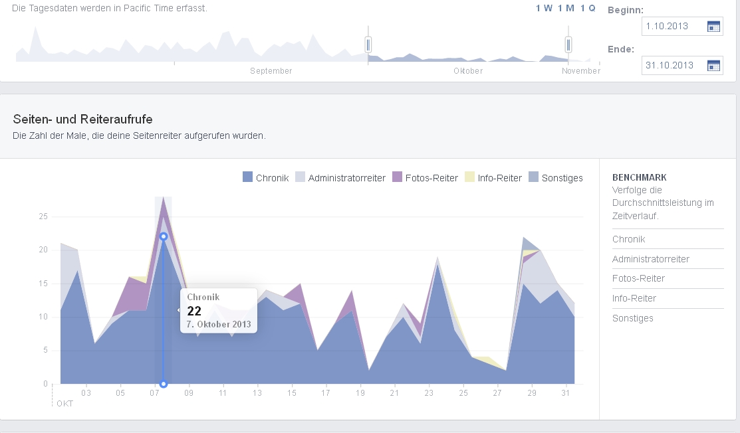This screenshot has height=433, width=740.
Task: Toggle Fotos-Reiter legend swatch
Action: point(398,177)
